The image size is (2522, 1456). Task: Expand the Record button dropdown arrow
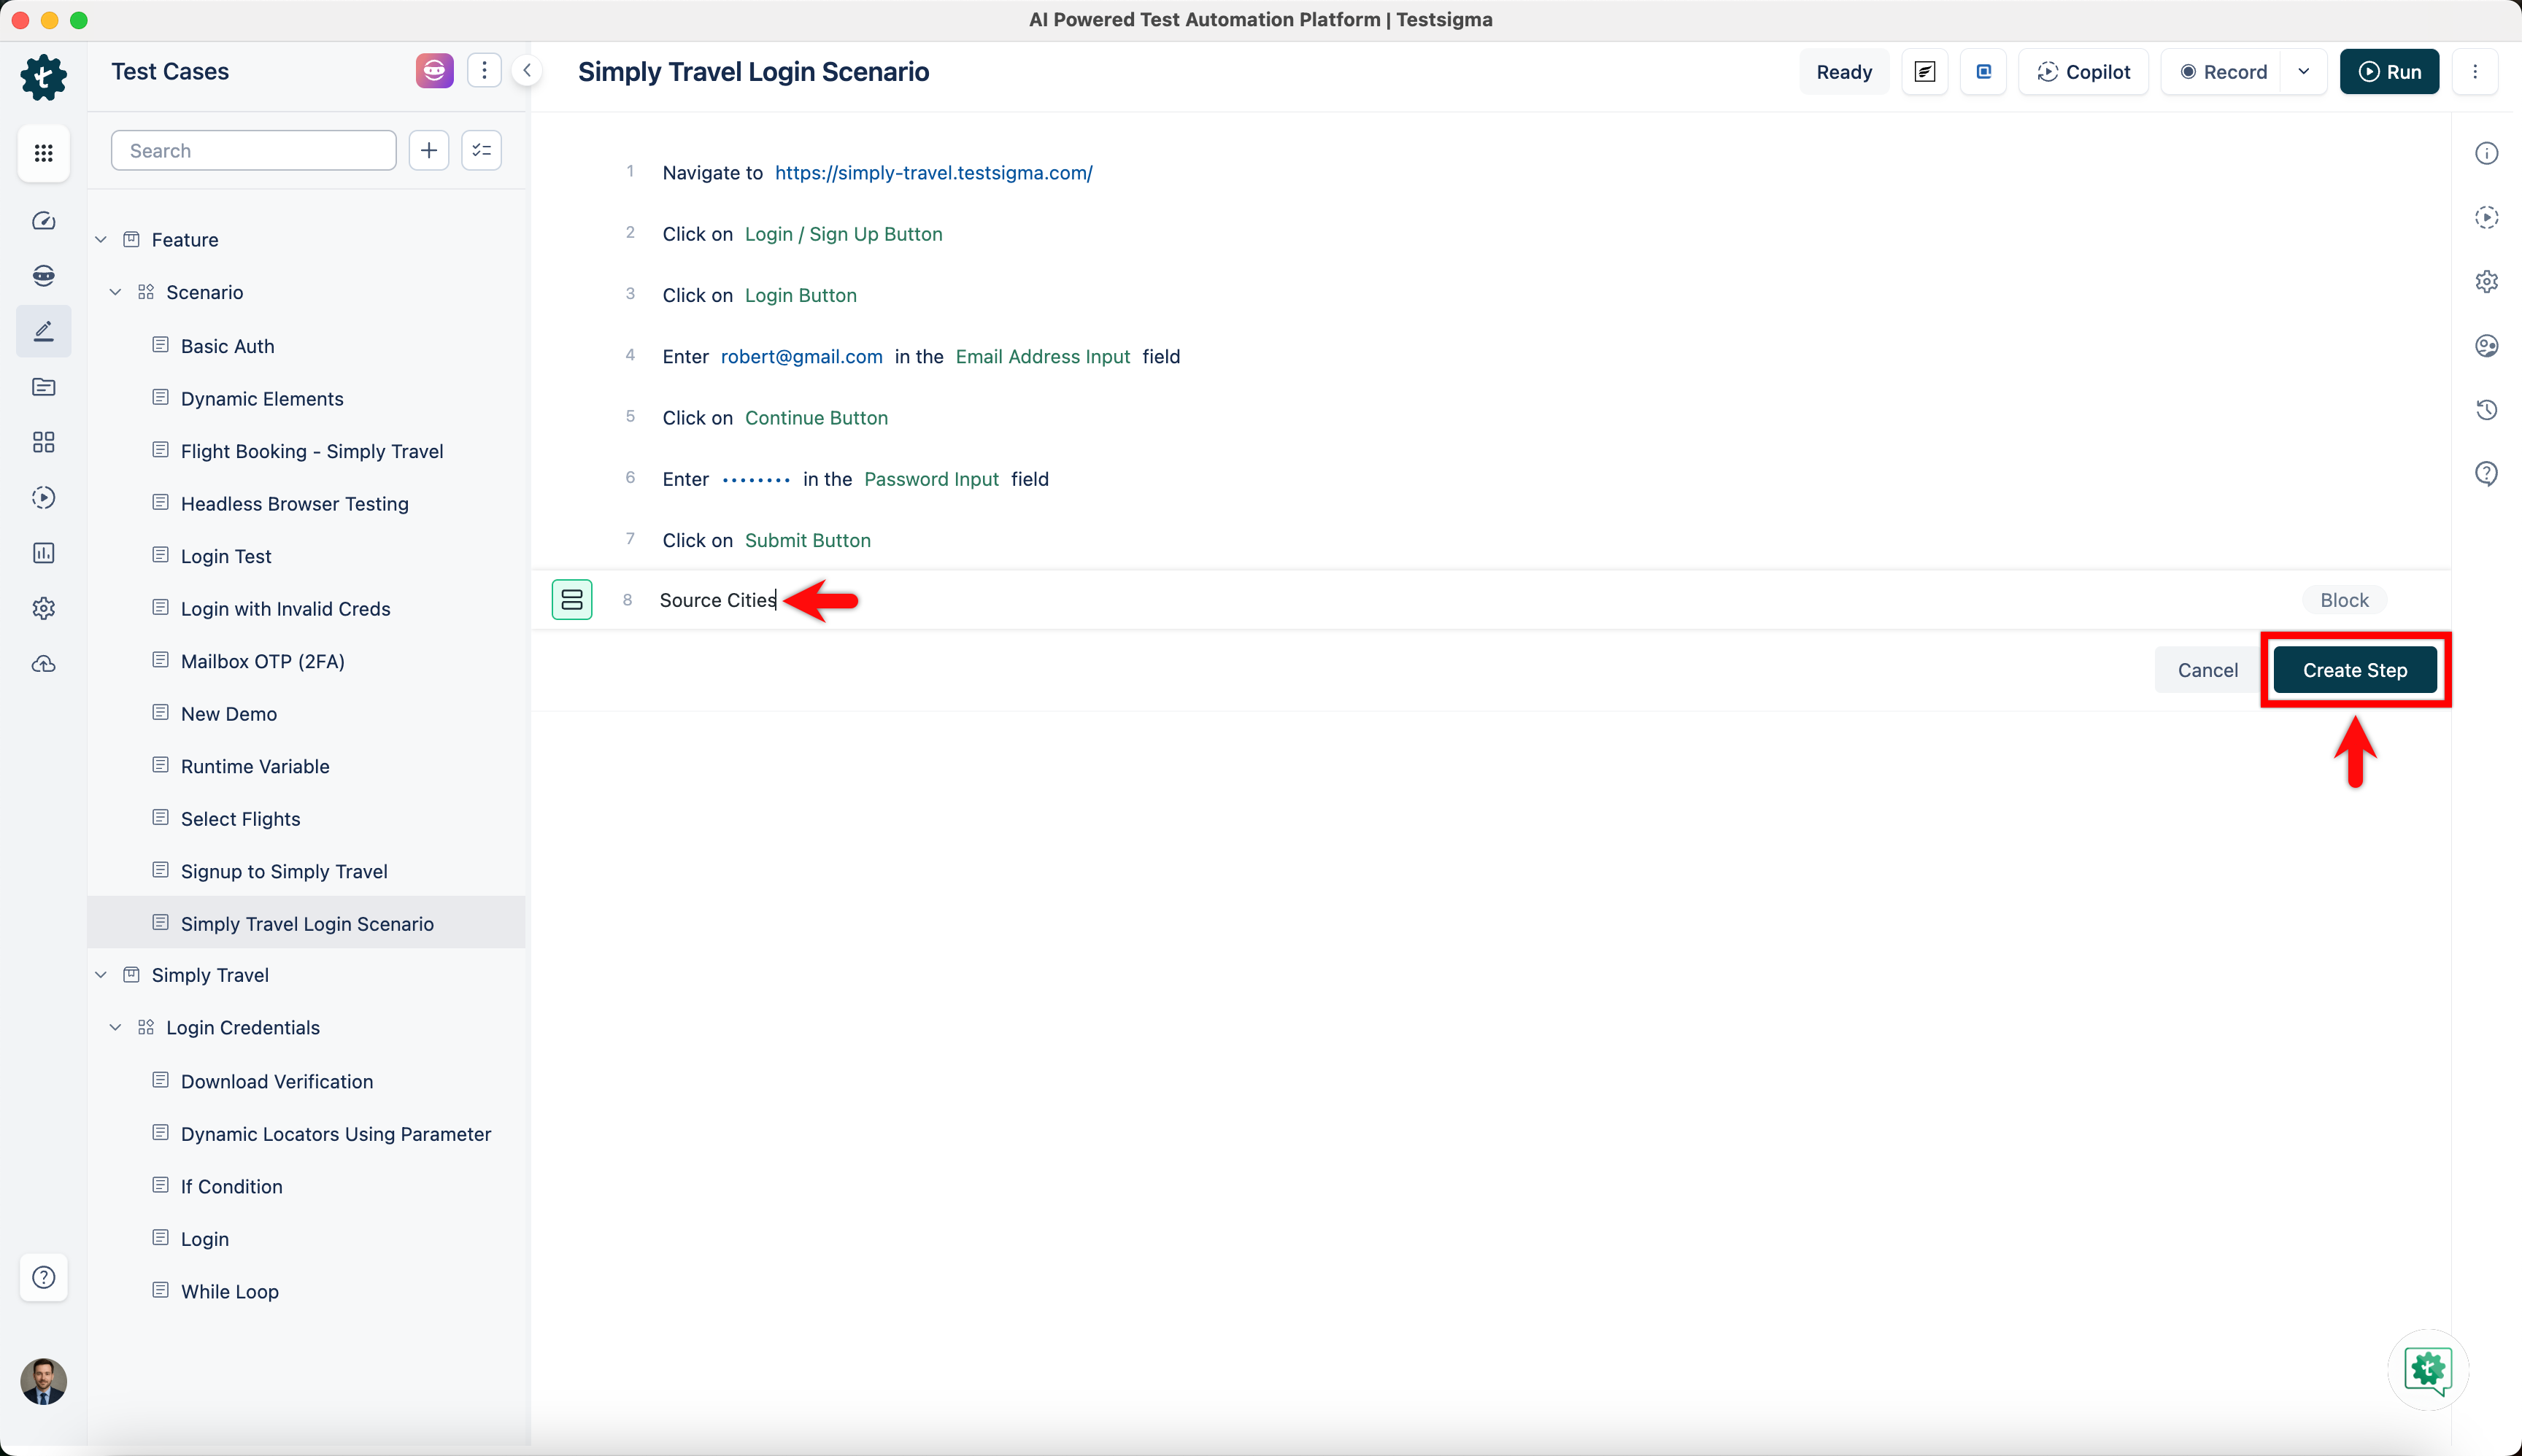point(2305,71)
